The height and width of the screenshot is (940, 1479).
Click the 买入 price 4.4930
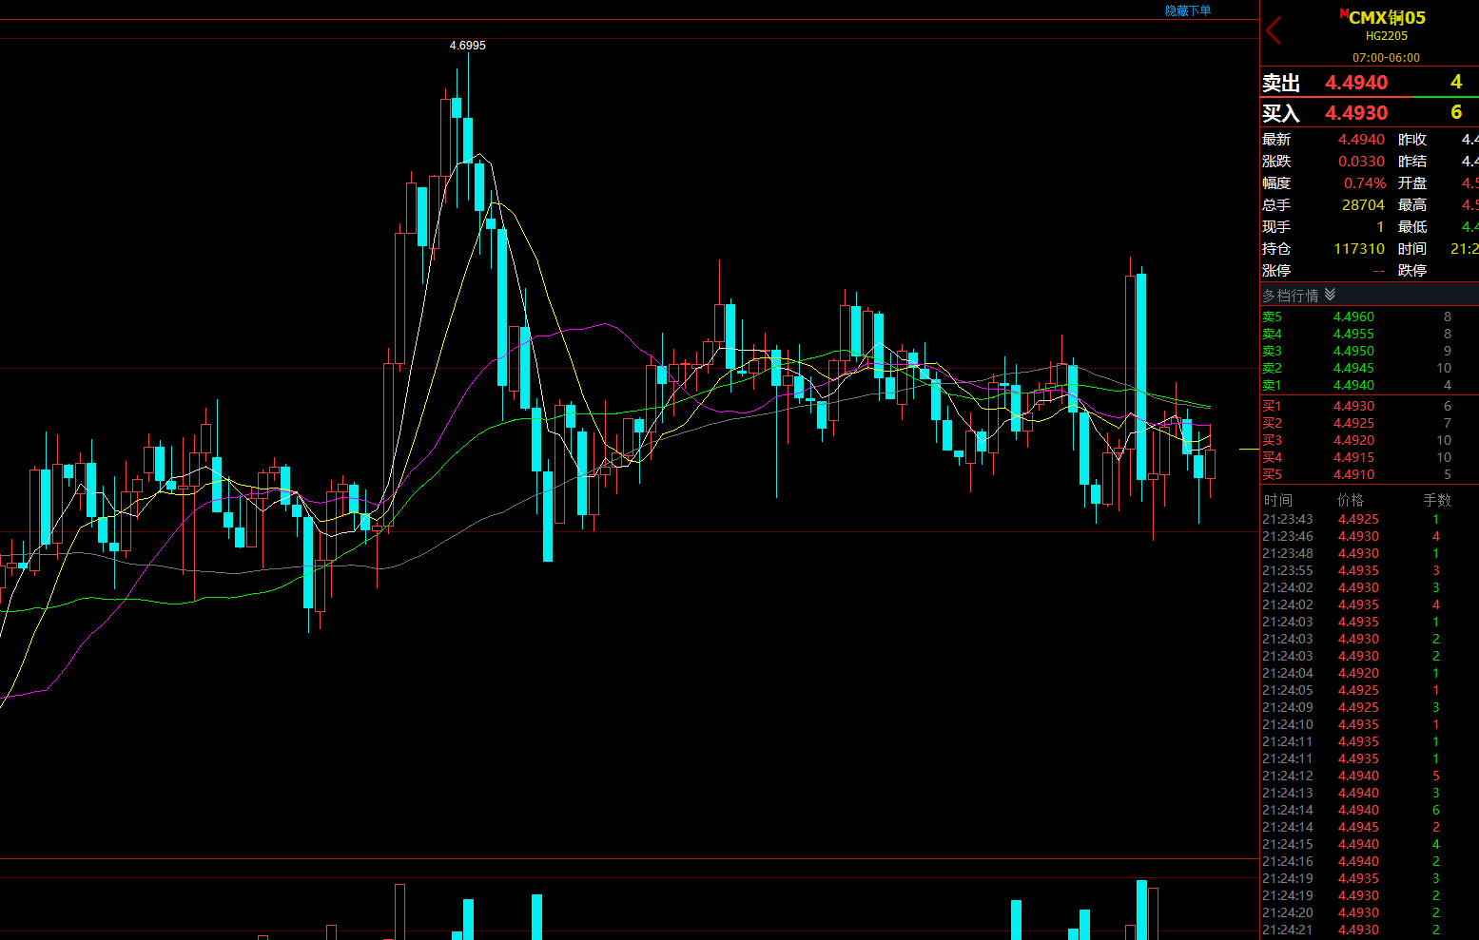pyautogui.click(x=1356, y=113)
